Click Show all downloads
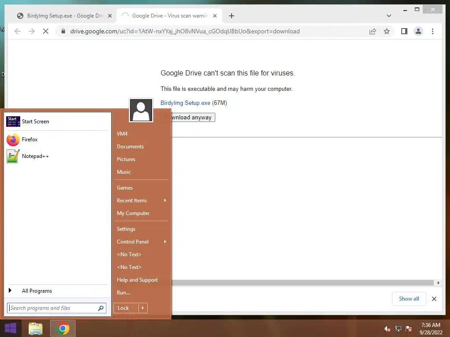Viewport: 450px width, 337px height. click(x=409, y=299)
